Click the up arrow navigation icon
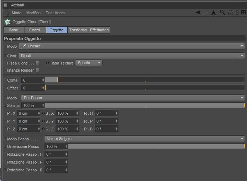This screenshot has height=181, width=247. [x=214, y=12]
